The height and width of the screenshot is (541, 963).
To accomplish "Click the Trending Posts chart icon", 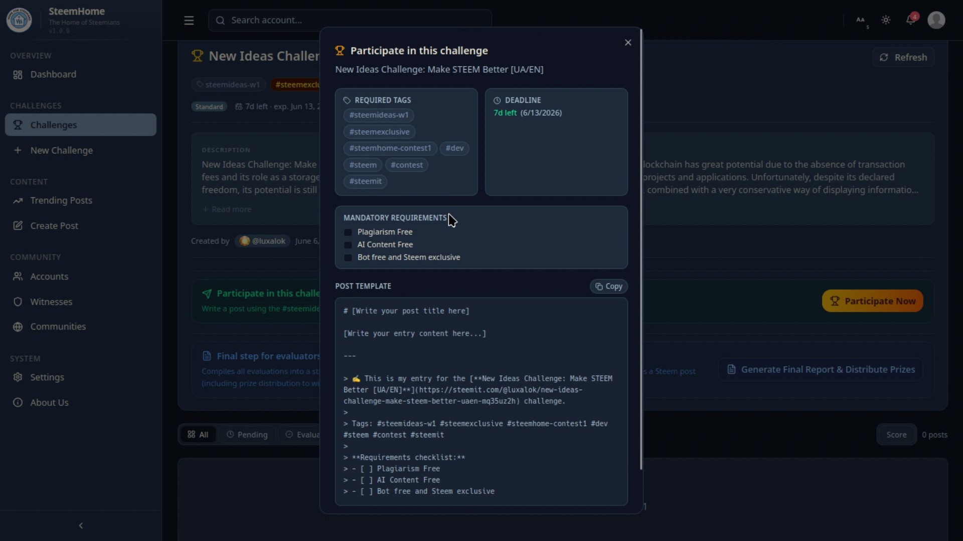I will point(18,200).
